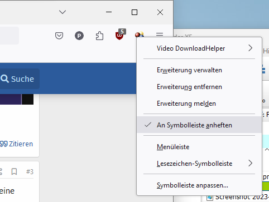Screen dimensions: 269x202
Task: Choose Symbolleiste anpassen…
Action: pos(199,185)
